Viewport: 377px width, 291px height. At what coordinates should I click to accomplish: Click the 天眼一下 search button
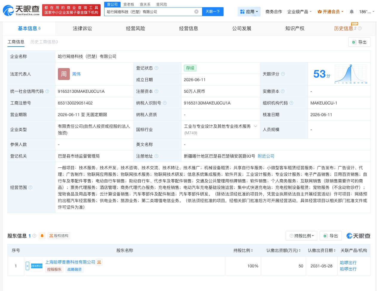pos(213,12)
